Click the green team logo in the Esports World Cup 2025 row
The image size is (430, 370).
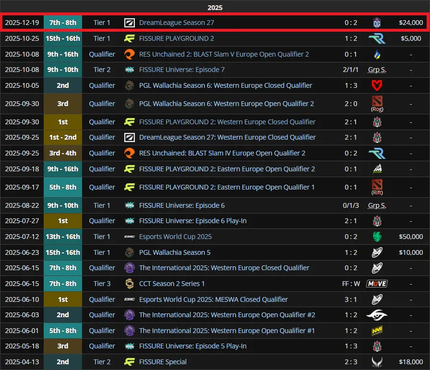click(377, 237)
